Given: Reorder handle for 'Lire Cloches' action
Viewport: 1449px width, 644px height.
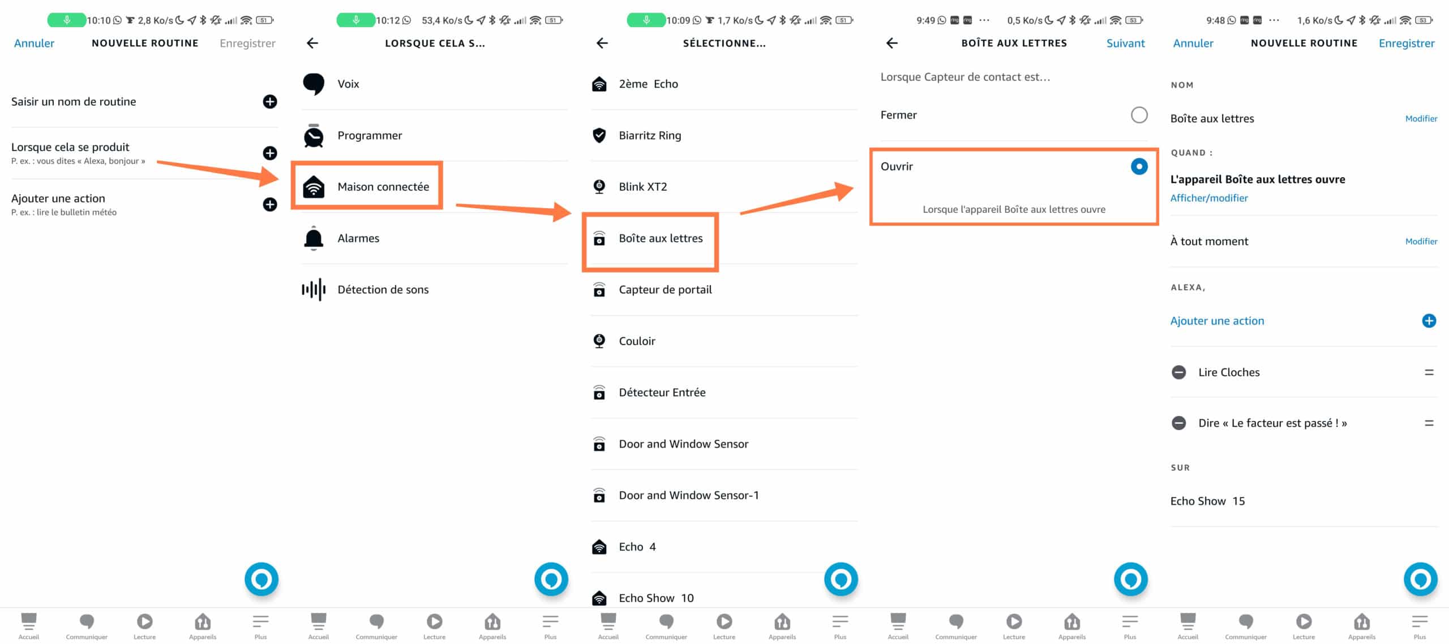Looking at the screenshot, I should coord(1429,372).
